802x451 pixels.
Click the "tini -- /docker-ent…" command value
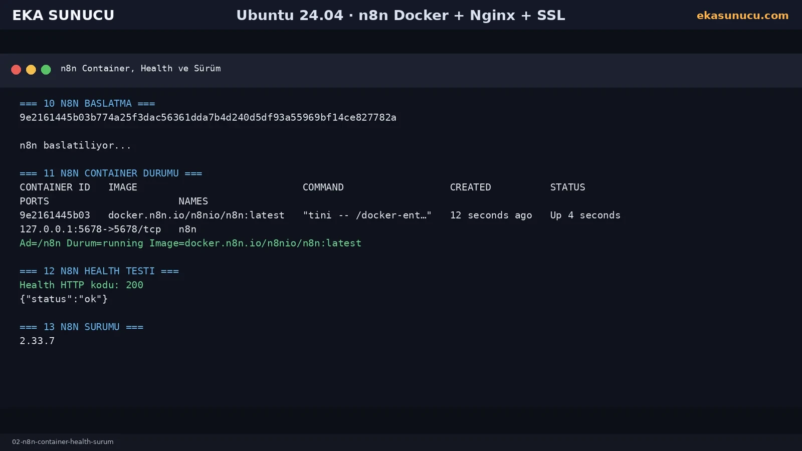click(x=367, y=215)
